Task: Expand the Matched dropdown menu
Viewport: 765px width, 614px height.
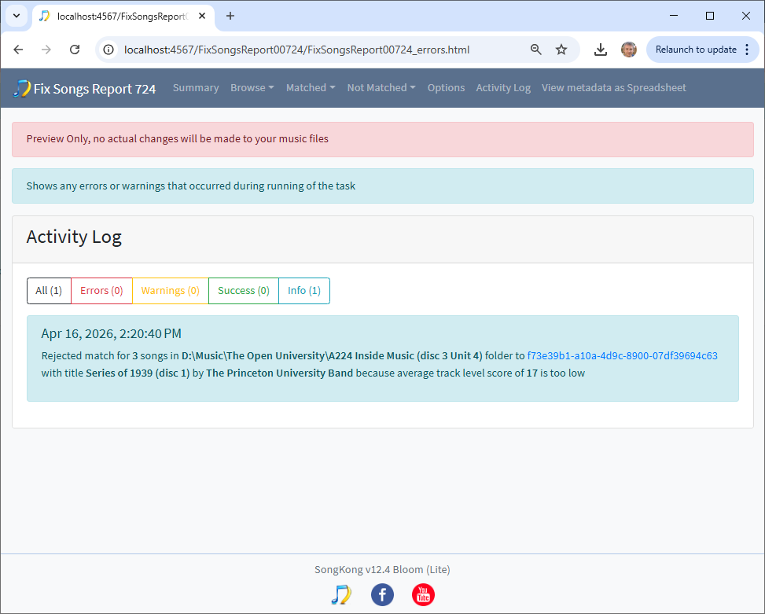Action: pyautogui.click(x=311, y=88)
